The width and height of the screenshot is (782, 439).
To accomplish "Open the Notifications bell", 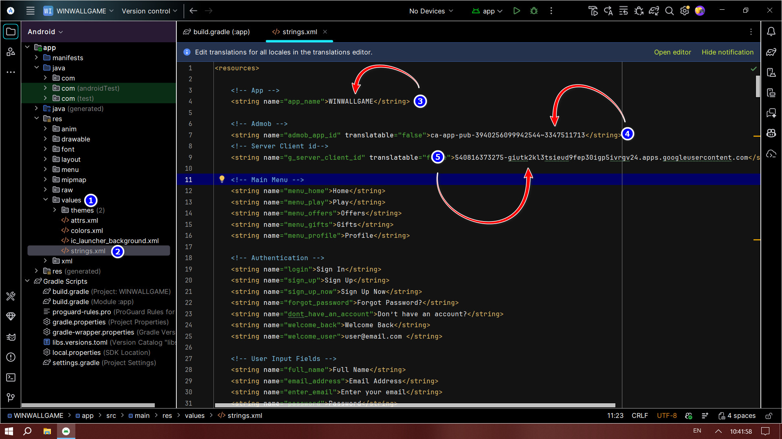I will pos(771,31).
